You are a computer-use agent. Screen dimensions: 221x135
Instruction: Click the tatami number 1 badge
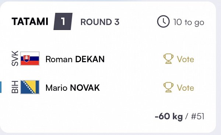click(x=63, y=21)
